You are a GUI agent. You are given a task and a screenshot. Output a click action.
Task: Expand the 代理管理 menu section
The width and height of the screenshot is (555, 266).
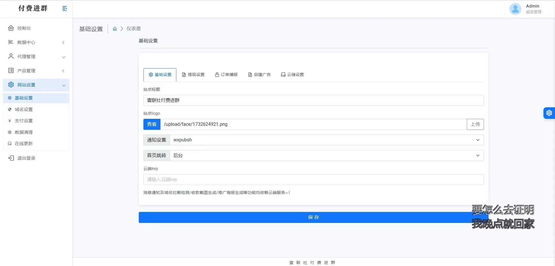coord(64,57)
